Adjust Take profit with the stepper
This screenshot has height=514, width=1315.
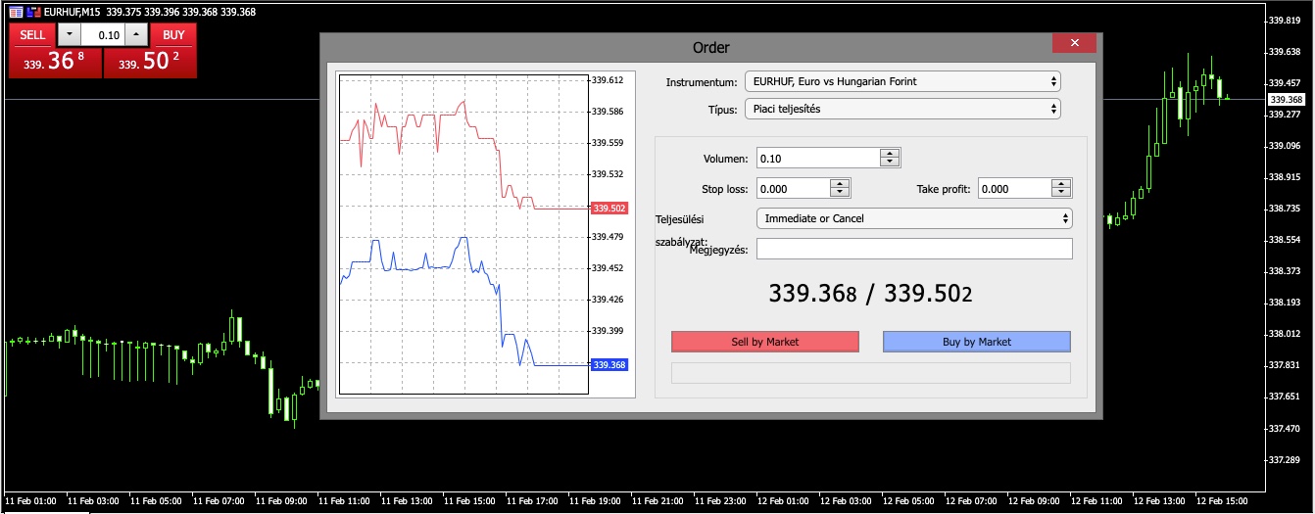[1062, 189]
